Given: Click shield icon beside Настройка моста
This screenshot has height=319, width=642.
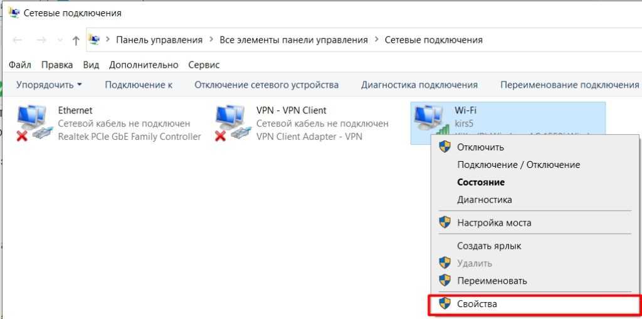Looking at the screenshot, I should click(445, 222).
